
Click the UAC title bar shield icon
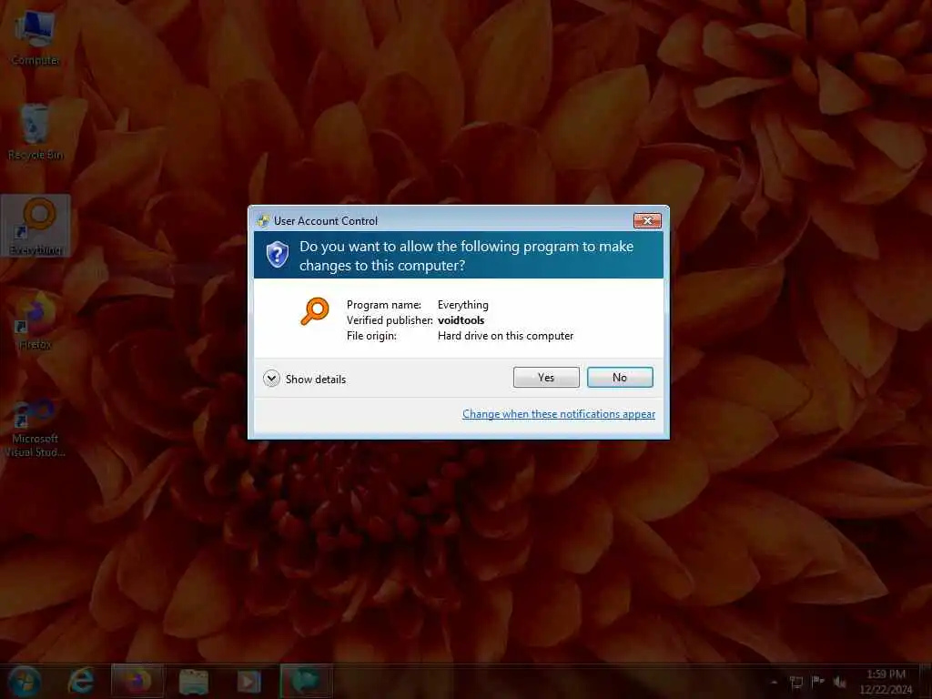263,221
